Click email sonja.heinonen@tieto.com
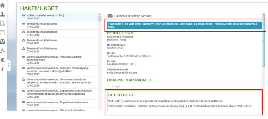 (122, 73)
